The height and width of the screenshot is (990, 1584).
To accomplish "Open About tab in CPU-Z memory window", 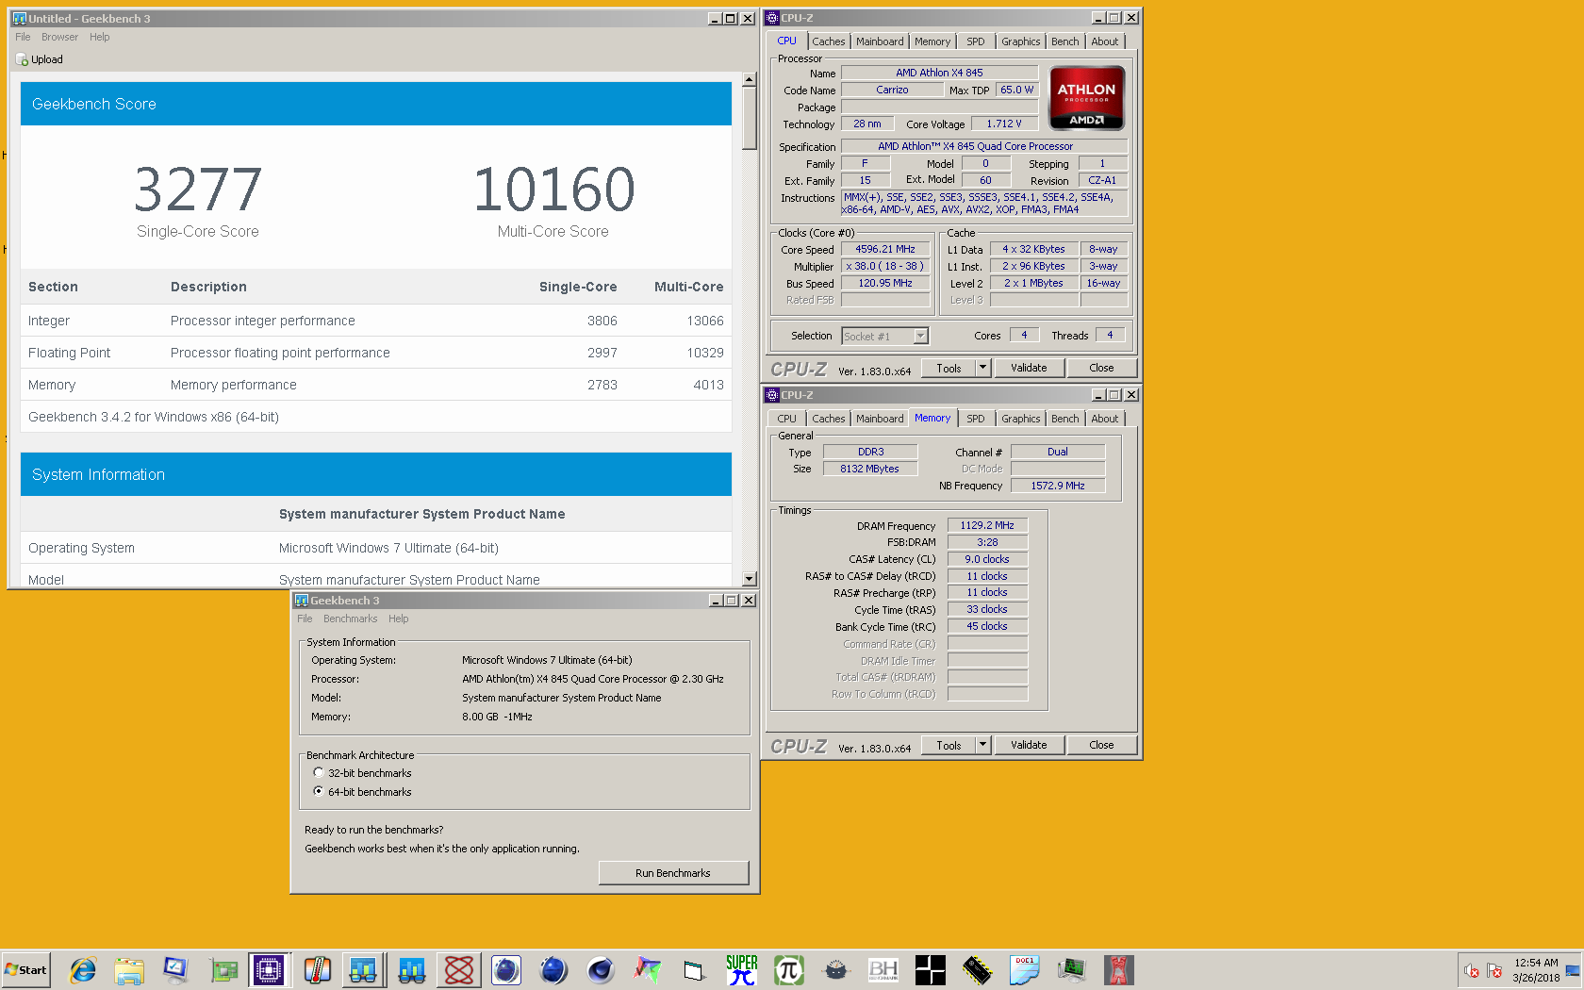I will point(1105,419).
